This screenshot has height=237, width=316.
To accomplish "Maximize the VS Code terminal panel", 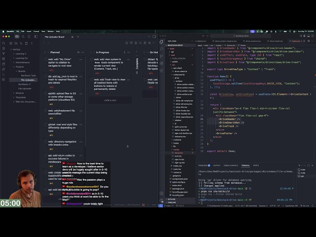I will pyautogui.click(x=309, y=165).
